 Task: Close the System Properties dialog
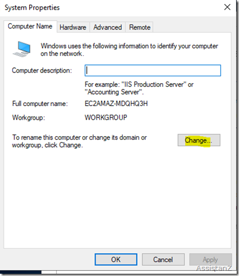[227, 7]
